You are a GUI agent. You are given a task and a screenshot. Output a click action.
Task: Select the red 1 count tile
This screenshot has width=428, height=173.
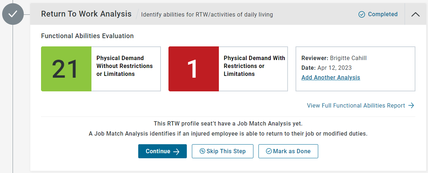coord(194,69)
